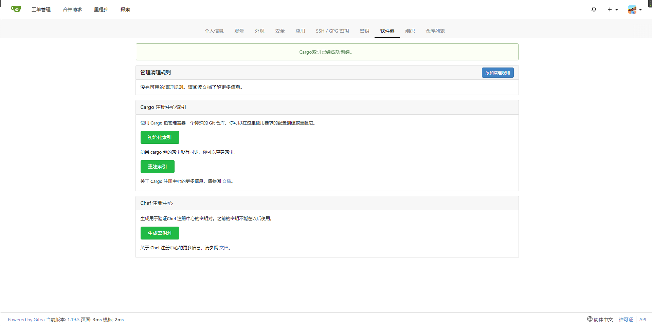Open 里程碑 in top navigation
This screenshot has width=652, height=326.
pos(101,9)
